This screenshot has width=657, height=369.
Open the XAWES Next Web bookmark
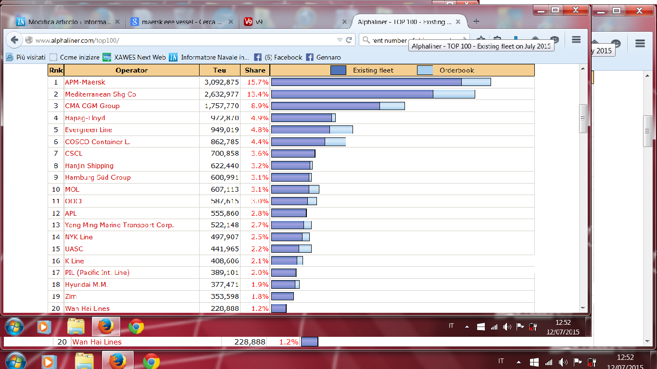click(x=134, y=57)
